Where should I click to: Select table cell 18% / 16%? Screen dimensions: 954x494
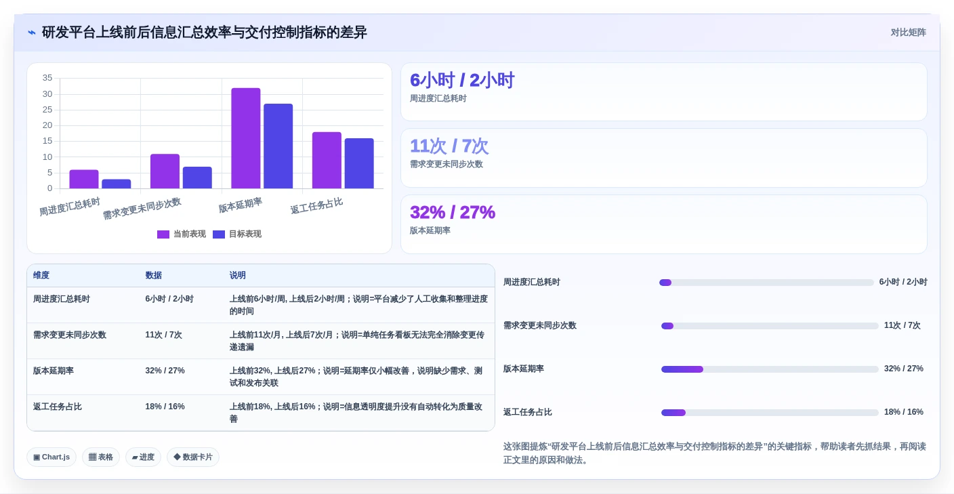click(182, 413)
